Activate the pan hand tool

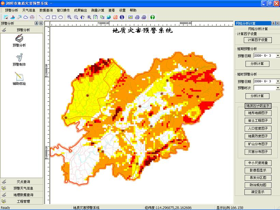coord(82,17)
